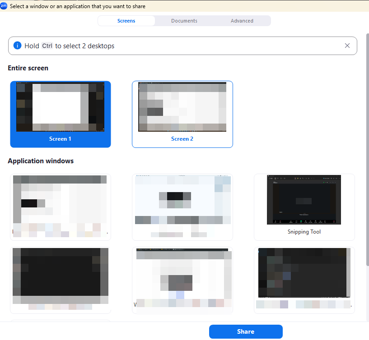Select the middle window in second row

182,280
